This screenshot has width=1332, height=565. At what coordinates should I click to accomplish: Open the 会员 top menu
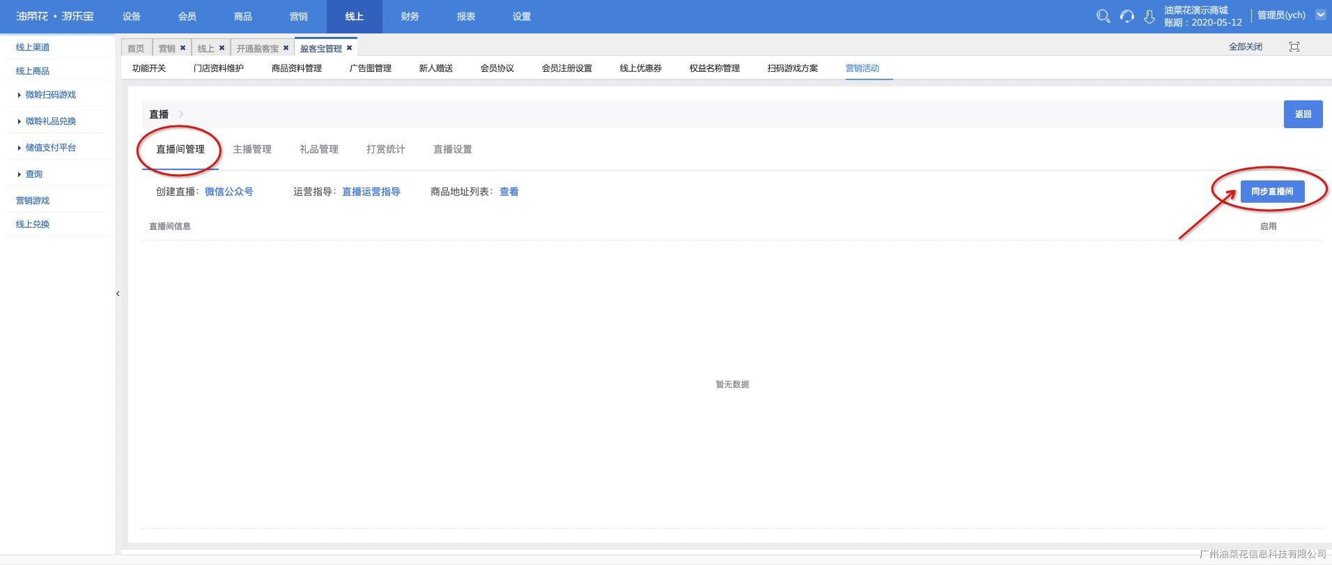pos(187,17)
